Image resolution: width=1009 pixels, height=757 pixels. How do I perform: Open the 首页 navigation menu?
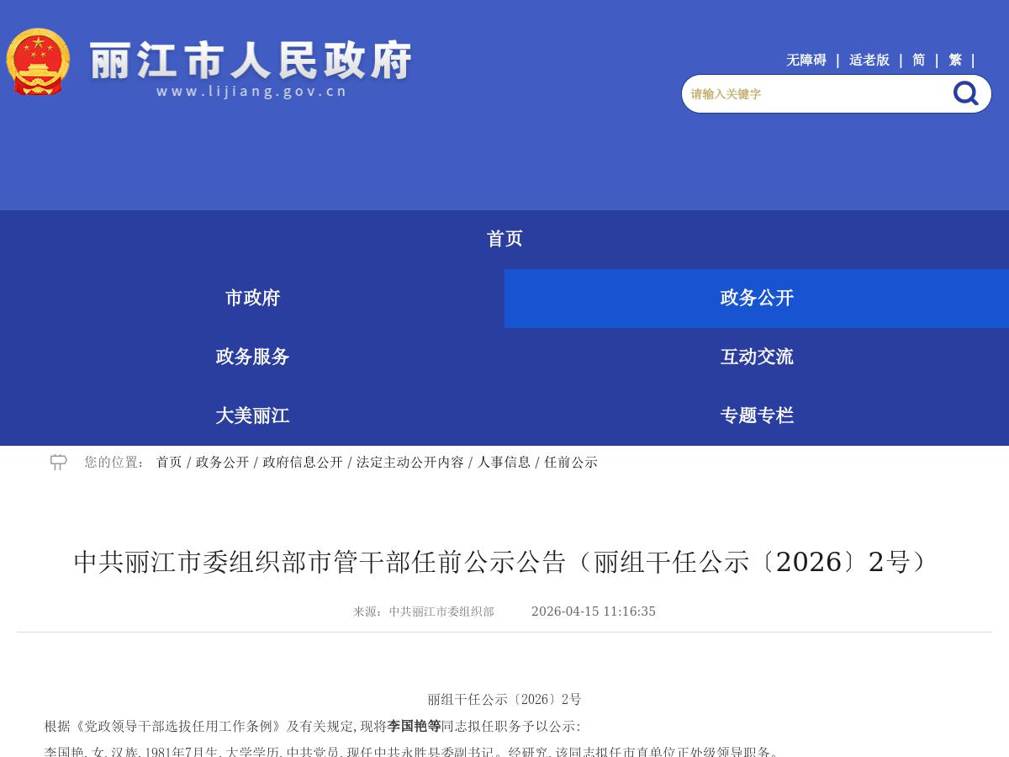(x=504, y=239)
